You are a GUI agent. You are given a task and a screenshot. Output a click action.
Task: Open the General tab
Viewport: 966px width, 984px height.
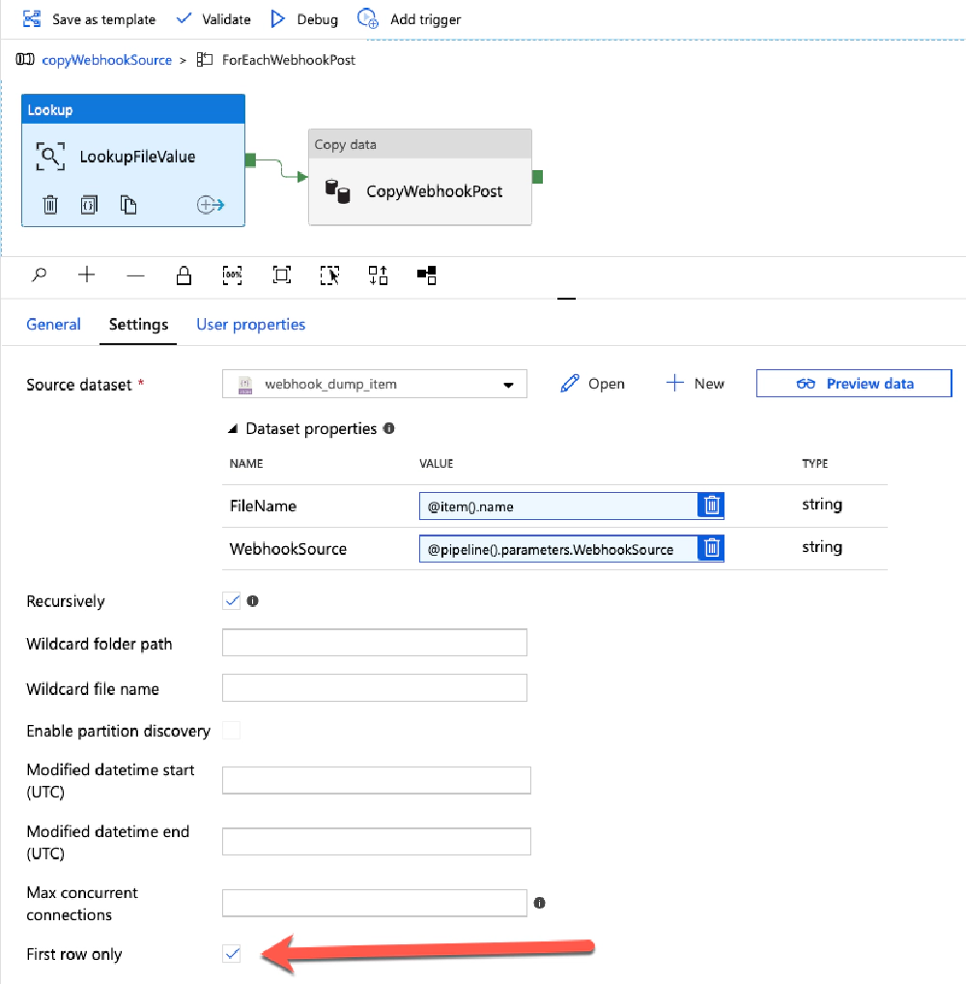point(53,324)
